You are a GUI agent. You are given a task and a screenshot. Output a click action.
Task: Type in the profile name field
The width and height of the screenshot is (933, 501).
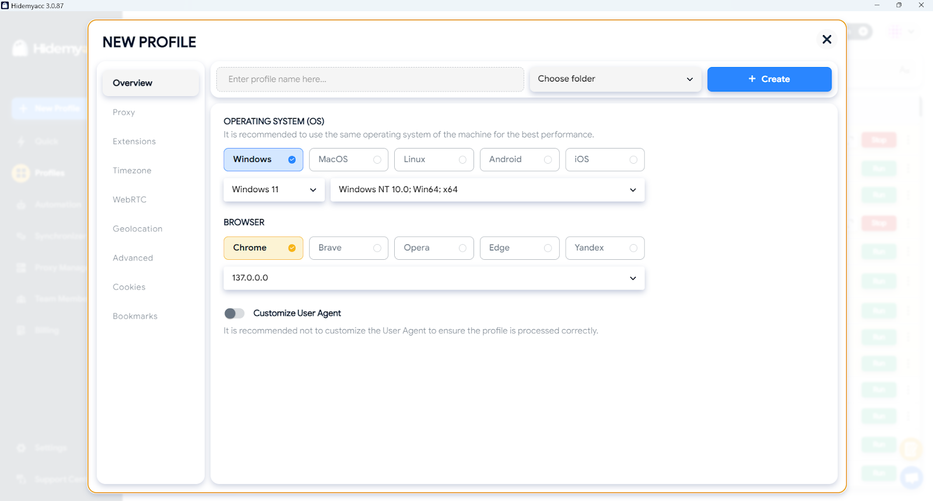[370, 79]
